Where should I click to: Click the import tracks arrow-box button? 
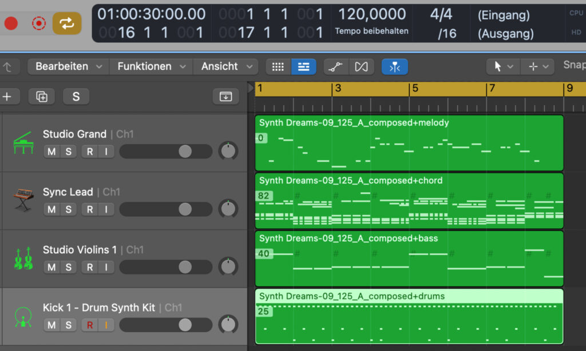[x=225, y=97]
